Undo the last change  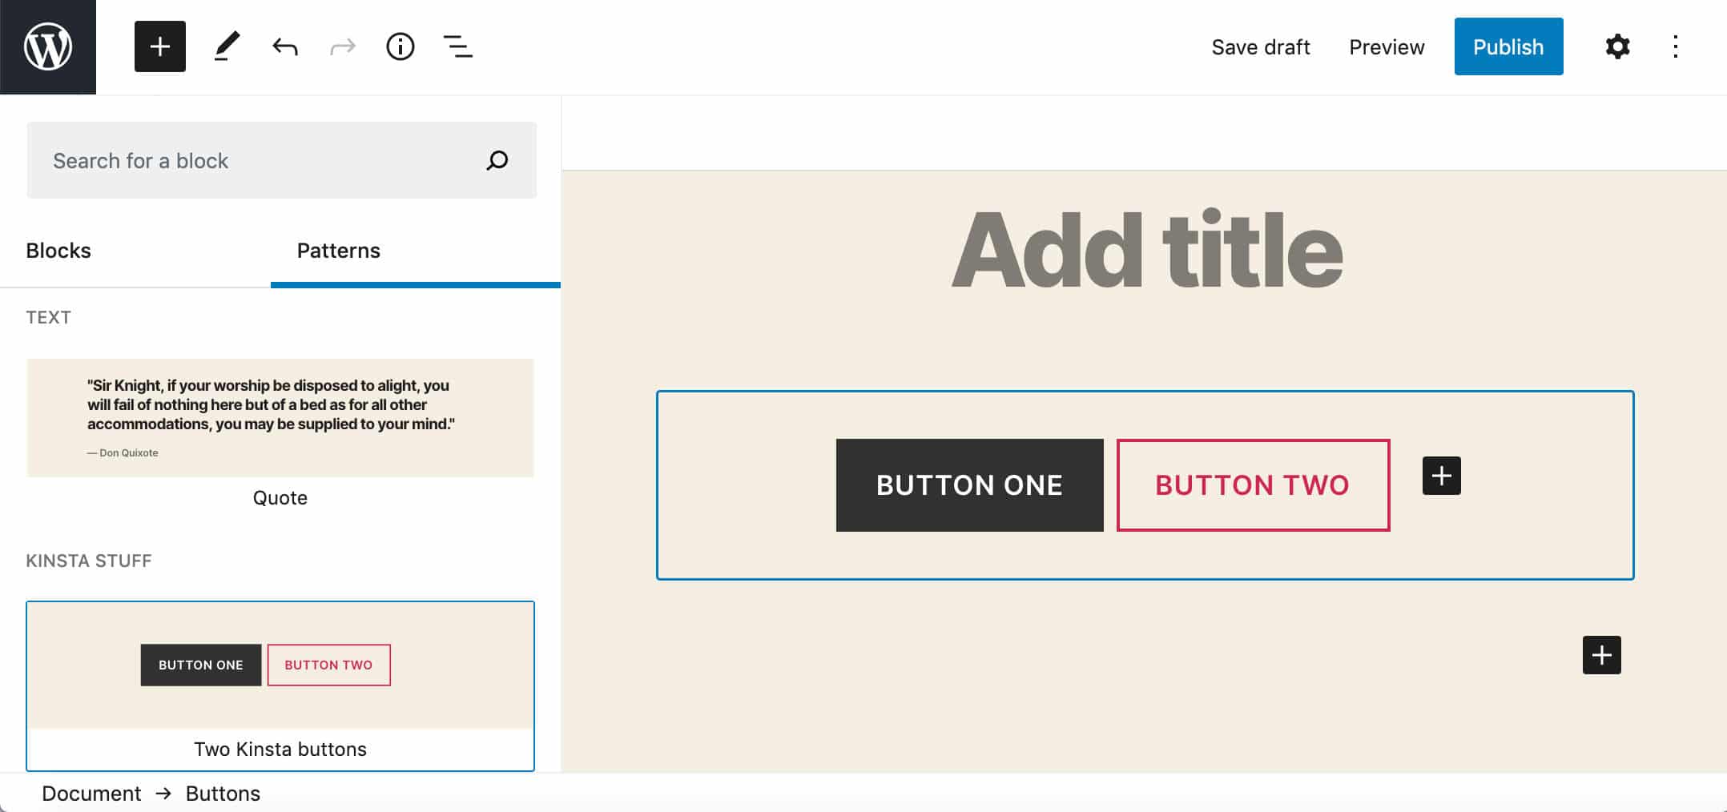(x=284, y=46)
